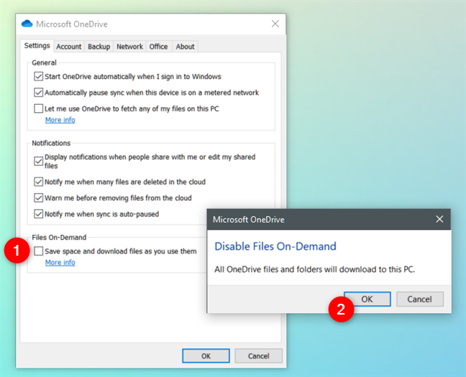Enable fetch any of my files on this PC

38,108
